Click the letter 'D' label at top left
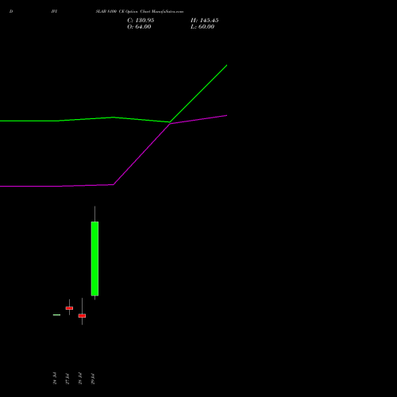Image resolution: width=397 pixels, height=397 pixels. 11,12
